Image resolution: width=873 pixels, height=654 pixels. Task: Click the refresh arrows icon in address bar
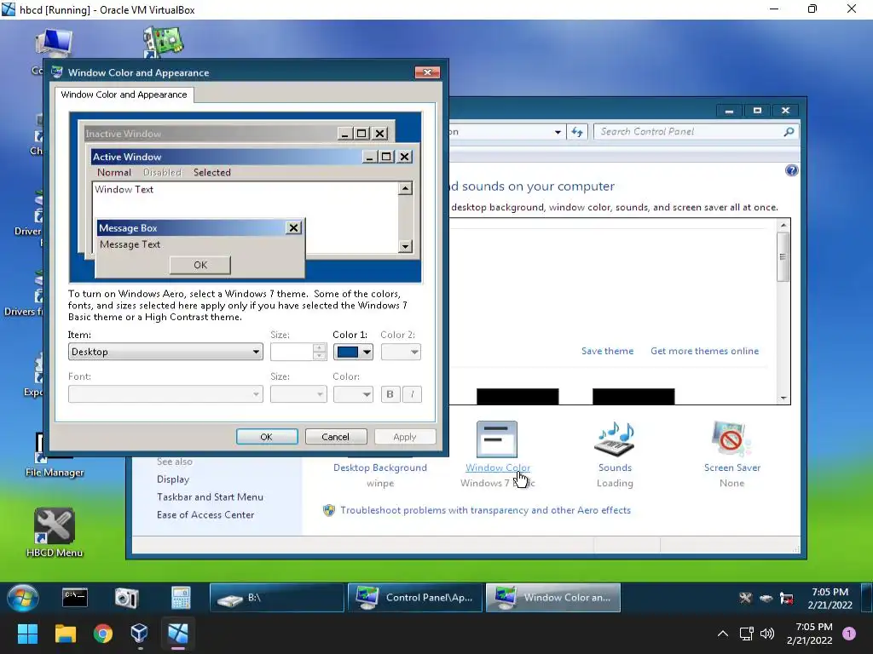[577, 132]
